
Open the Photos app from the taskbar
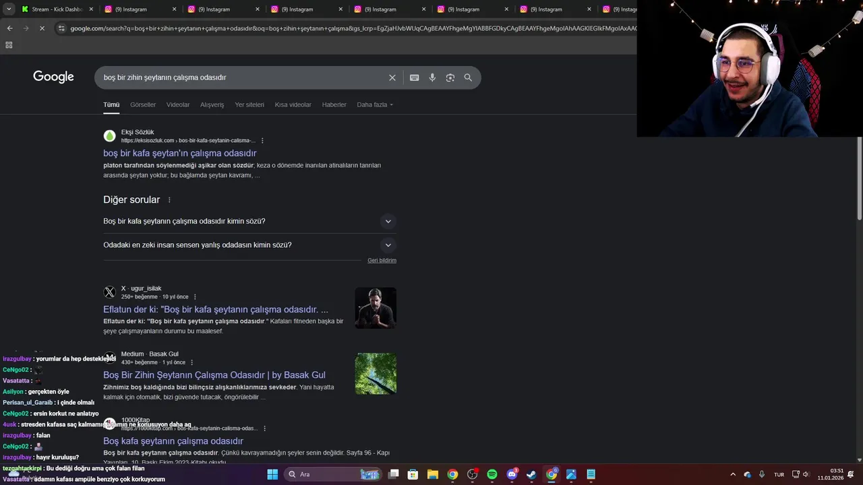571,474
